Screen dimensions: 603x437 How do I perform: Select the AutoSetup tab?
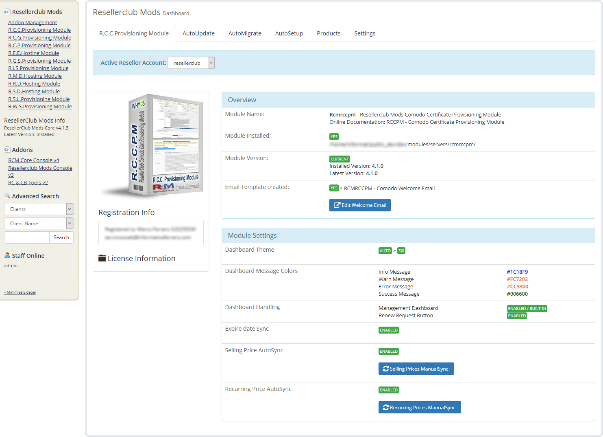(x=289, y=33)
